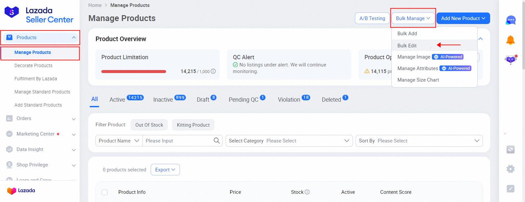Open the Product Name search-type dropdown

119,141
